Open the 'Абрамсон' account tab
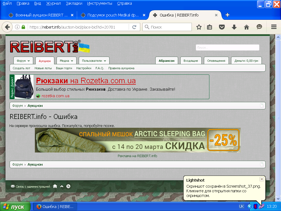 (167, 61)
